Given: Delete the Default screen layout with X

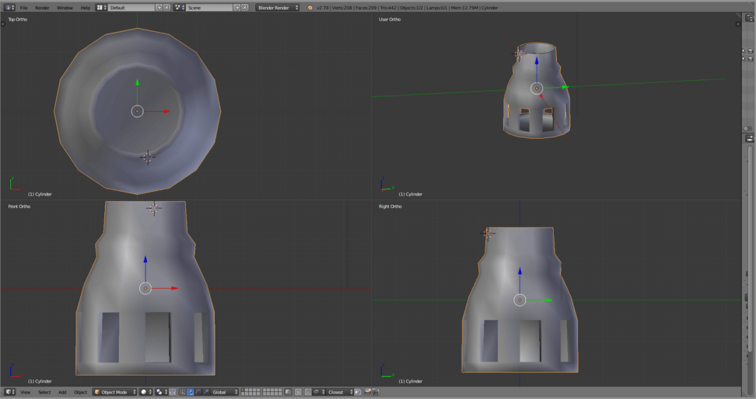Looking at the screenshot, I should 167,8.
